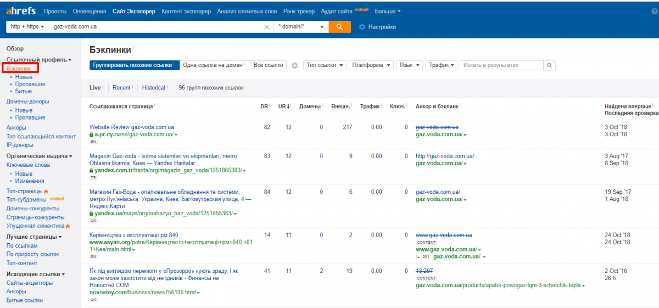Switch to the Recent tab
The height and width of the screenshot is (308, 659).
pos(121,88)
